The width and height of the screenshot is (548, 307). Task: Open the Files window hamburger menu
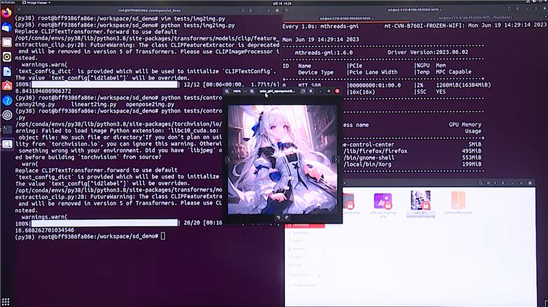coord(503,183)
